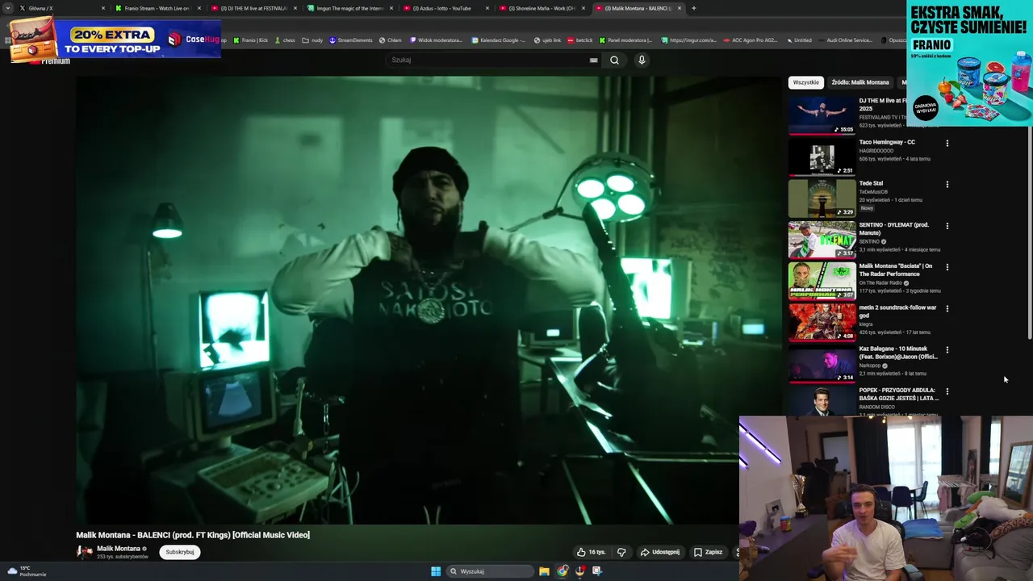Select the Źródło: Malik Montana chip
The height and width of the screenshot is (581, 1033).
[860, 82]
